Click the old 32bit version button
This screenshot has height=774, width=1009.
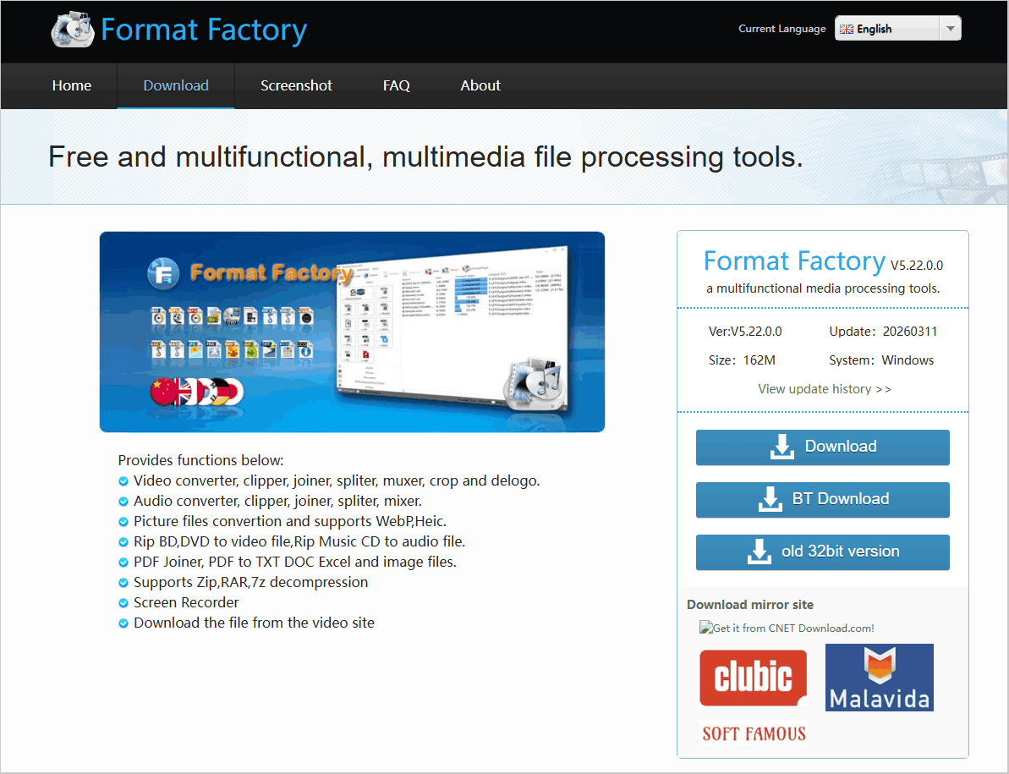click(x=822, y=552)
